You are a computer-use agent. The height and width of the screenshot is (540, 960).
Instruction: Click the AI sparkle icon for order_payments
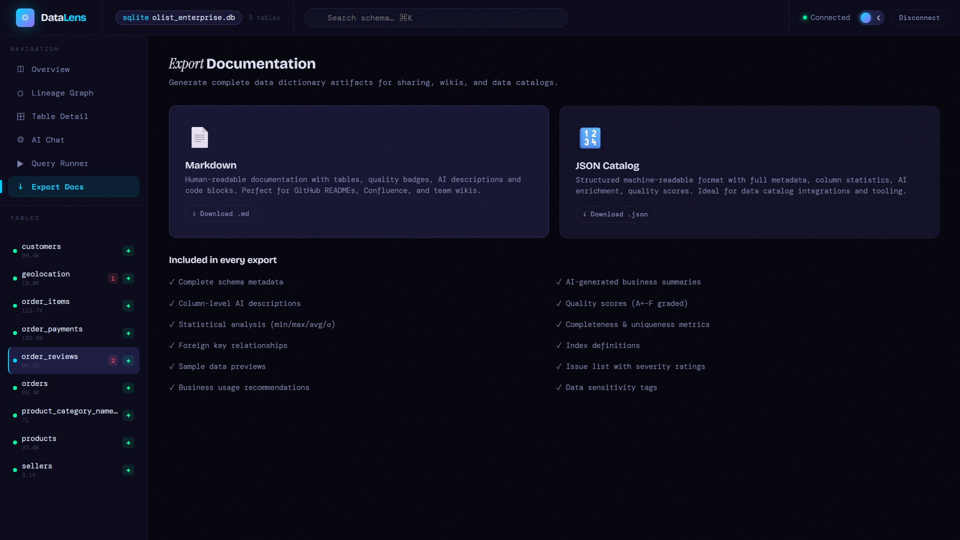pos(128,333)
